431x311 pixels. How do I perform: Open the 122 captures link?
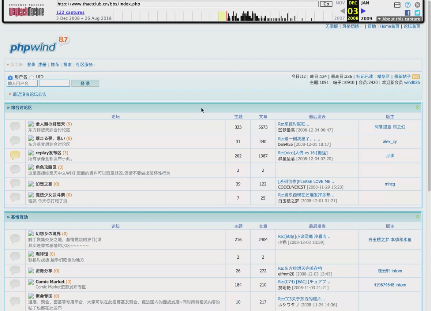70,12
